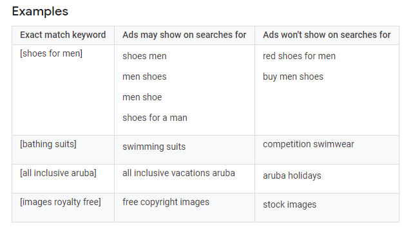Click red shoes for men text
413x234 pixels.
click(x=299, y=56)
